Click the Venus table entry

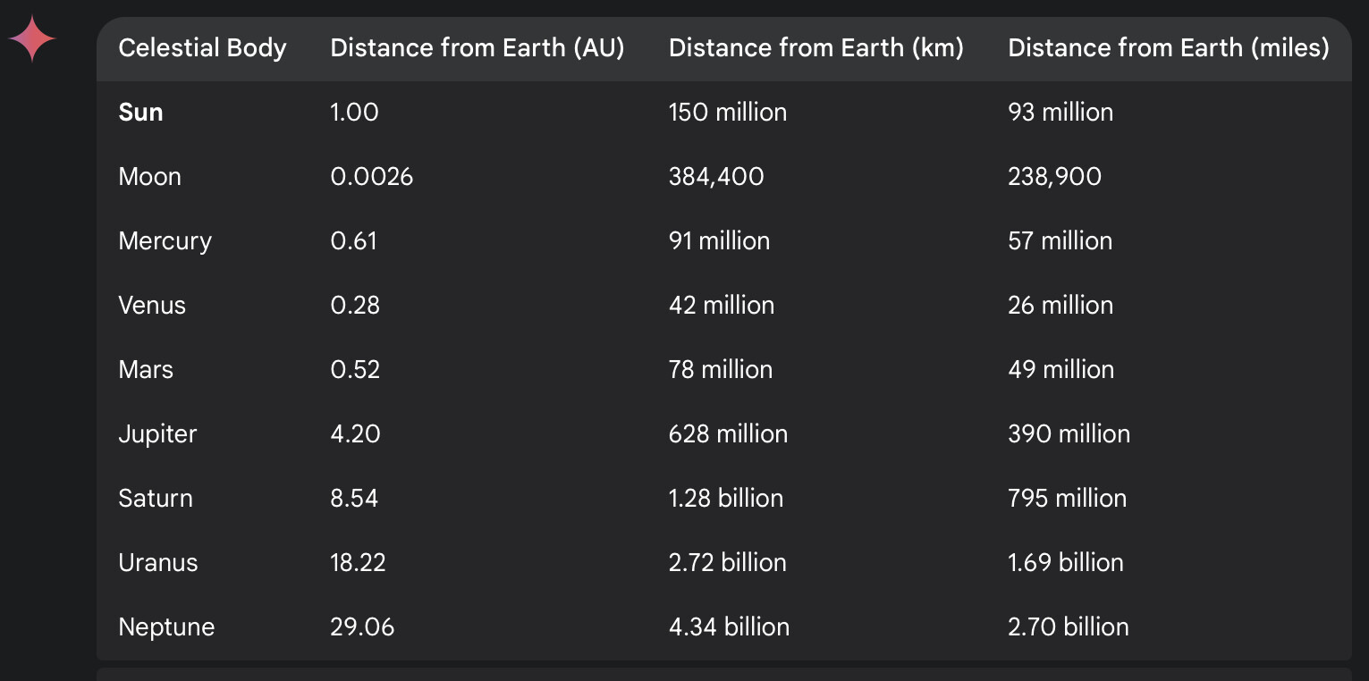coord(152,305)
